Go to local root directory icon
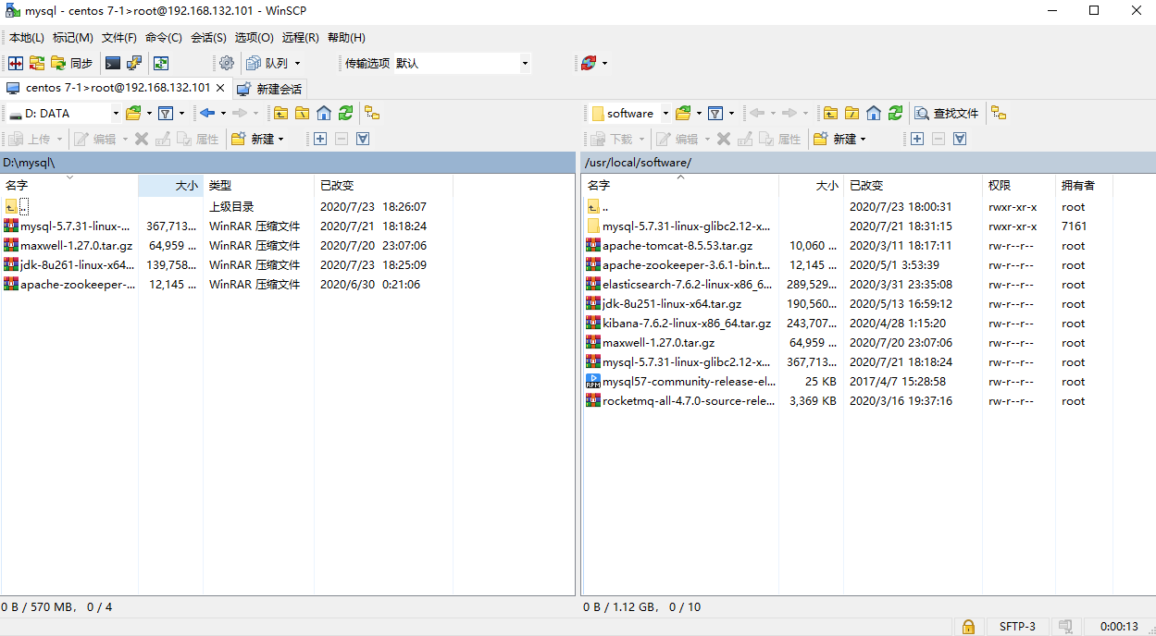The height and width of the screenshot is (636, 1156). tap(302, 114)
